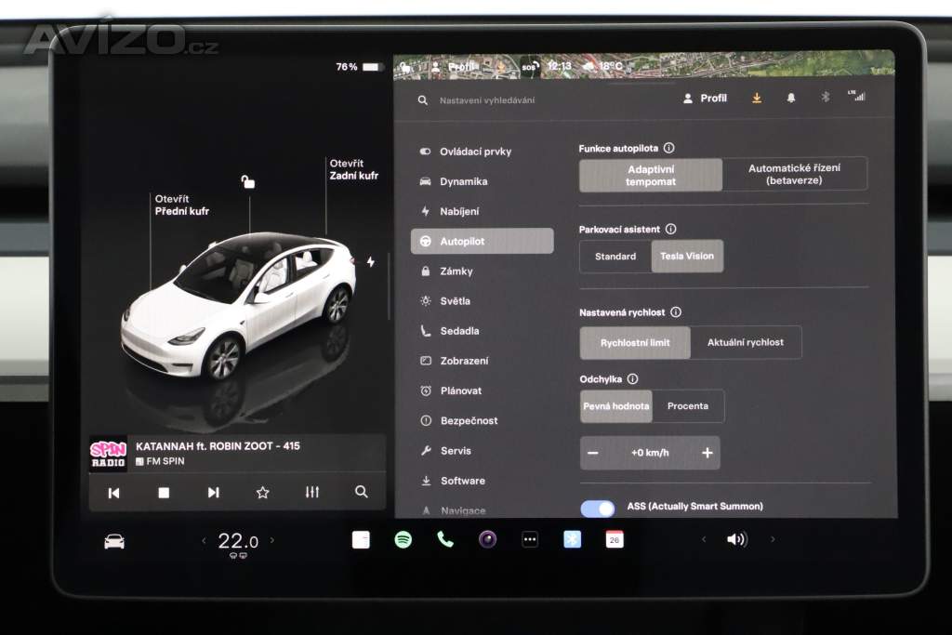Screen dimensions: 952x635
Task: Skip to the previous track
Action: click(113, 493)
